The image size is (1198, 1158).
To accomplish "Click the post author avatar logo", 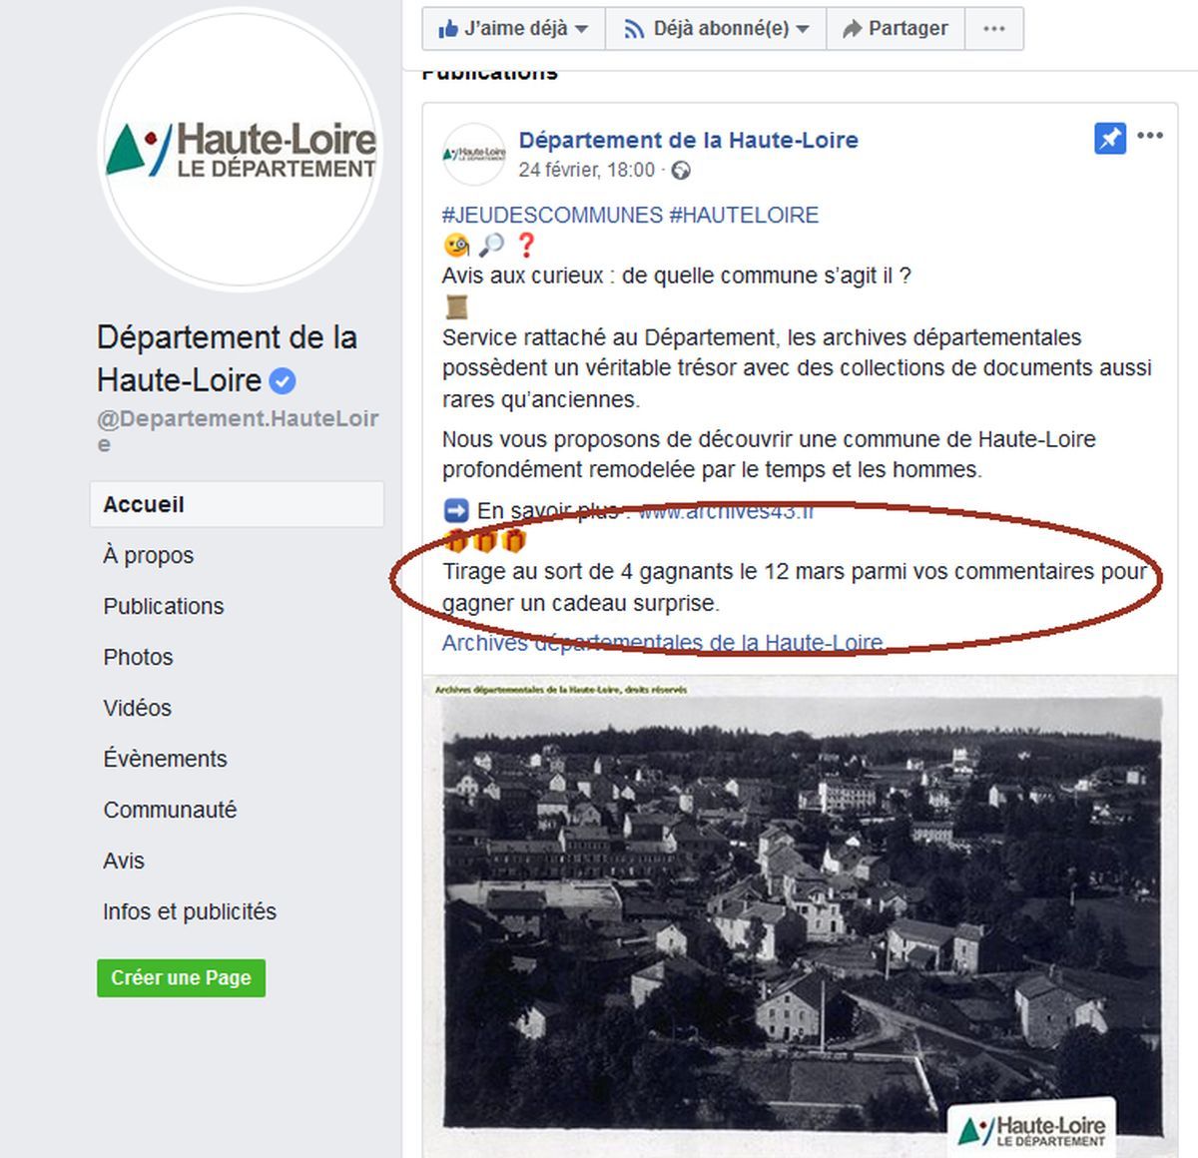I will click(x=474, y=154).
